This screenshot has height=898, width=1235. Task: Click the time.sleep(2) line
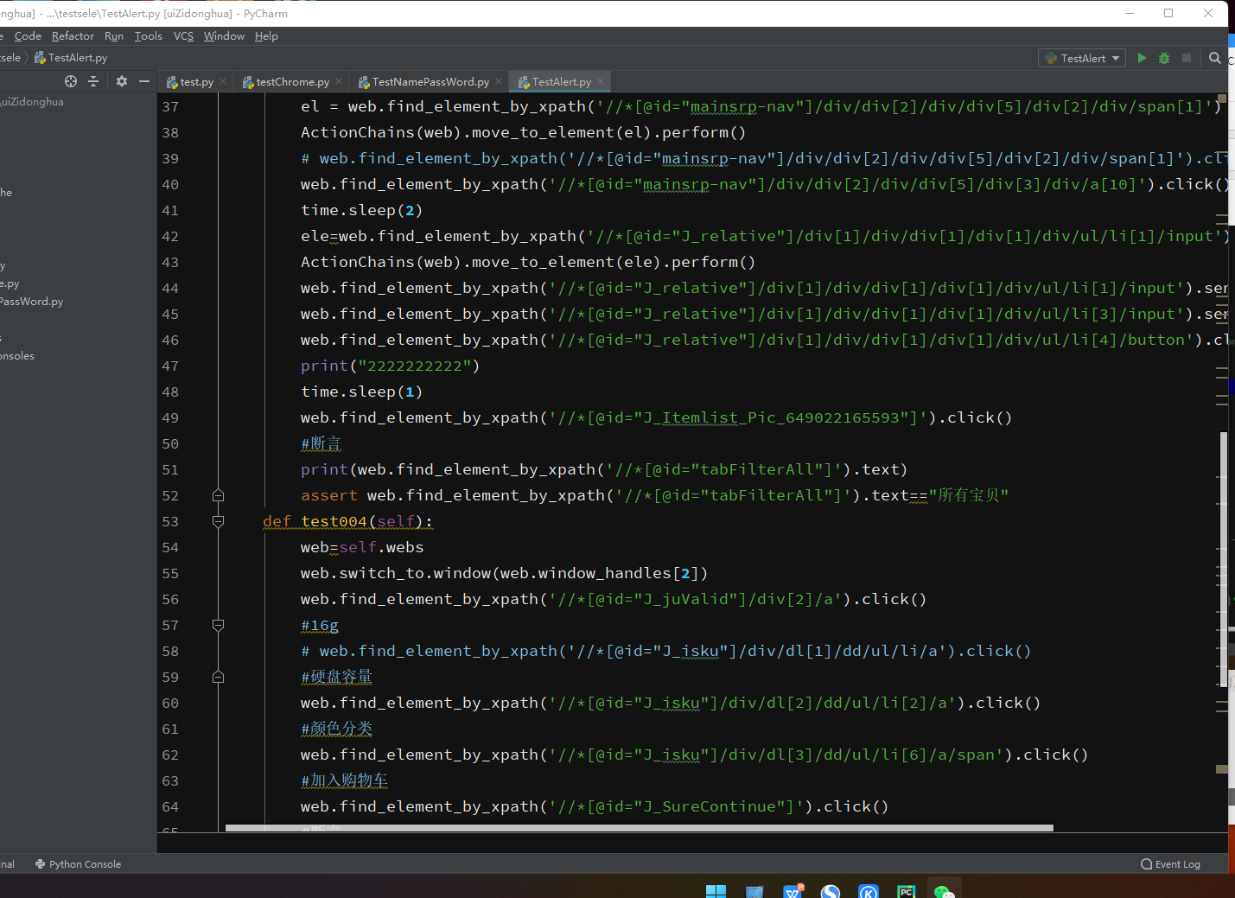click(x=361, y=210)
